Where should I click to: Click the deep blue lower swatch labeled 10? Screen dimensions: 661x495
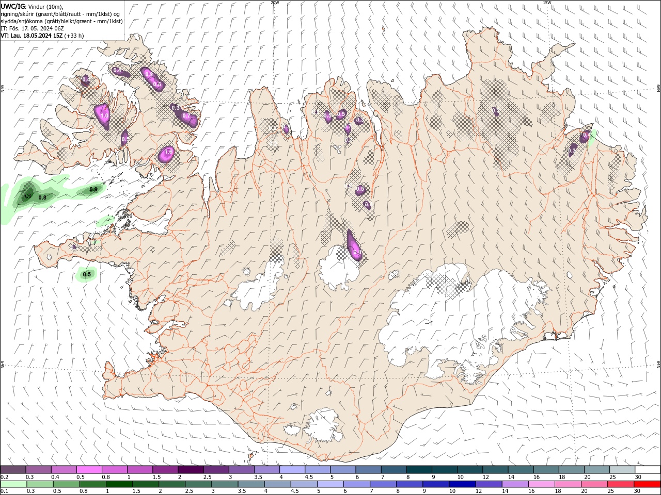point(462,484)
